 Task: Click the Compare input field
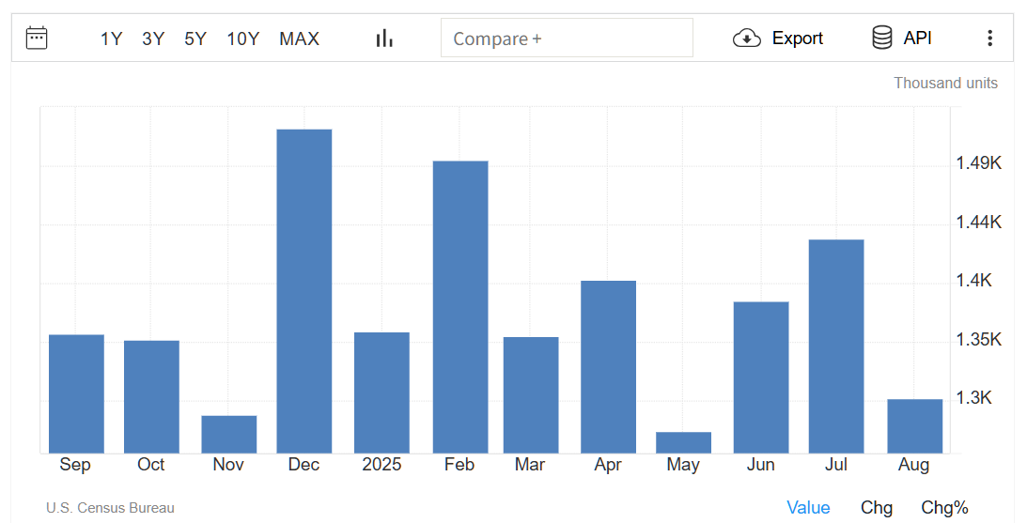567,38
